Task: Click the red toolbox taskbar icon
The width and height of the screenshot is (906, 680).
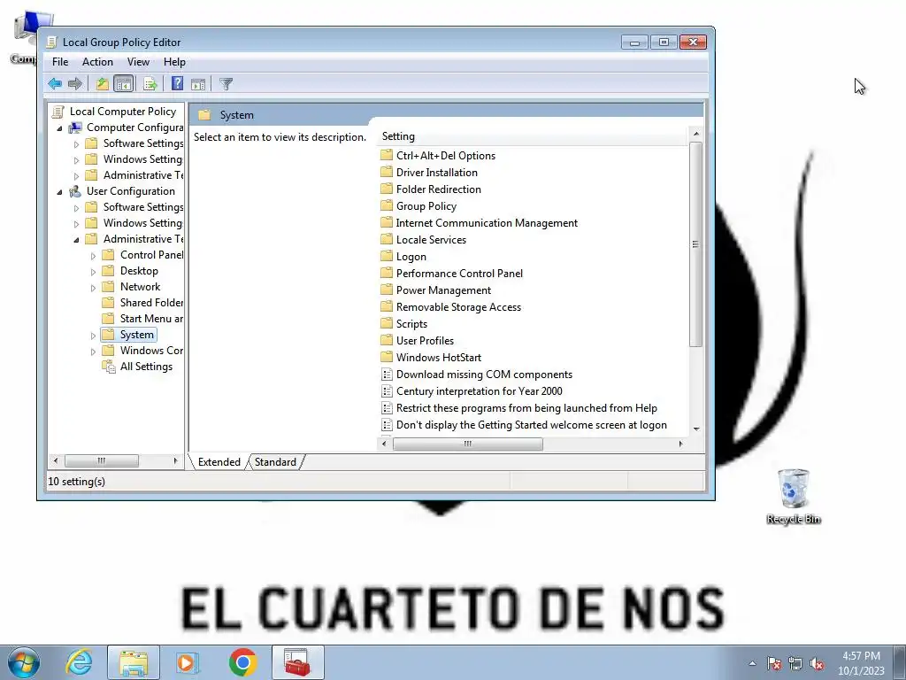Action: coord(297,662)
